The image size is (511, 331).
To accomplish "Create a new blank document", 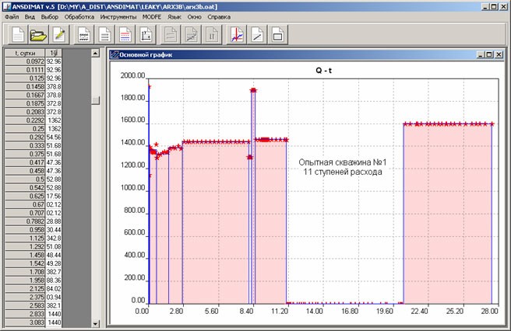I will (17, 34).
